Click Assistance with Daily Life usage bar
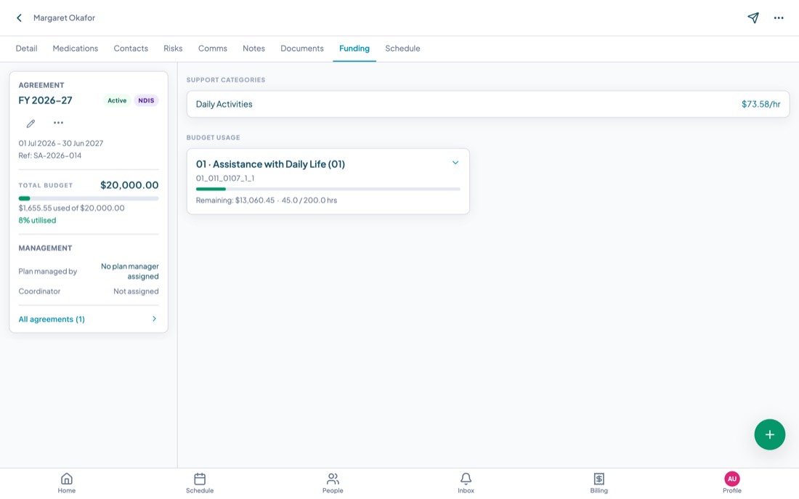The width and height of the screenshot is (799, 499). point(328,189)
